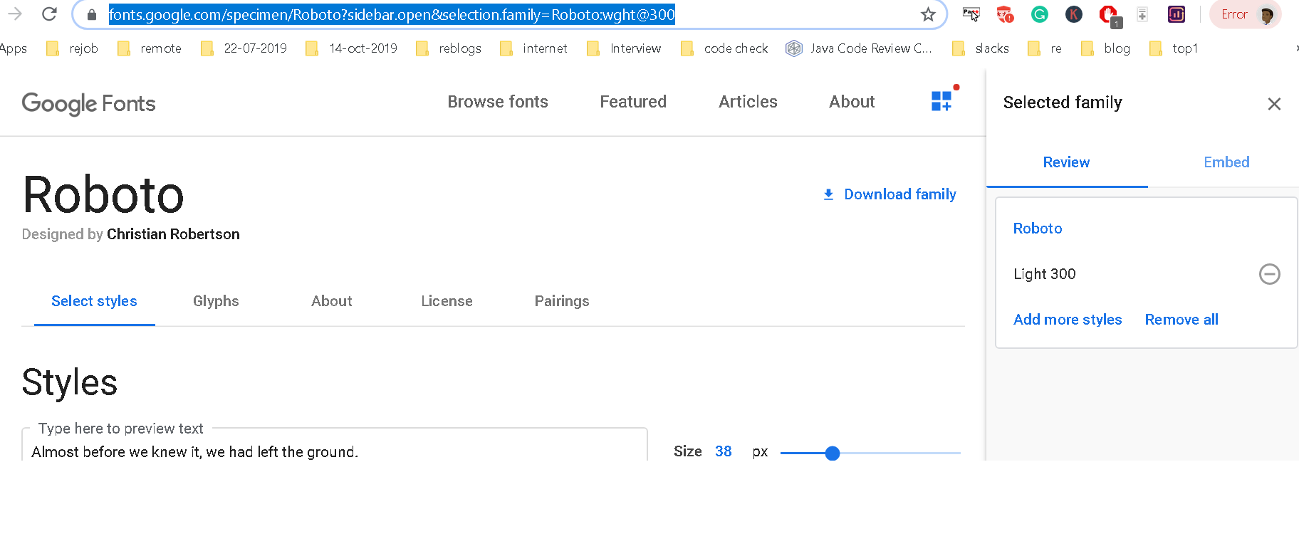Select the Select styles tab
Screen dimensions: 1299x556
94,301
